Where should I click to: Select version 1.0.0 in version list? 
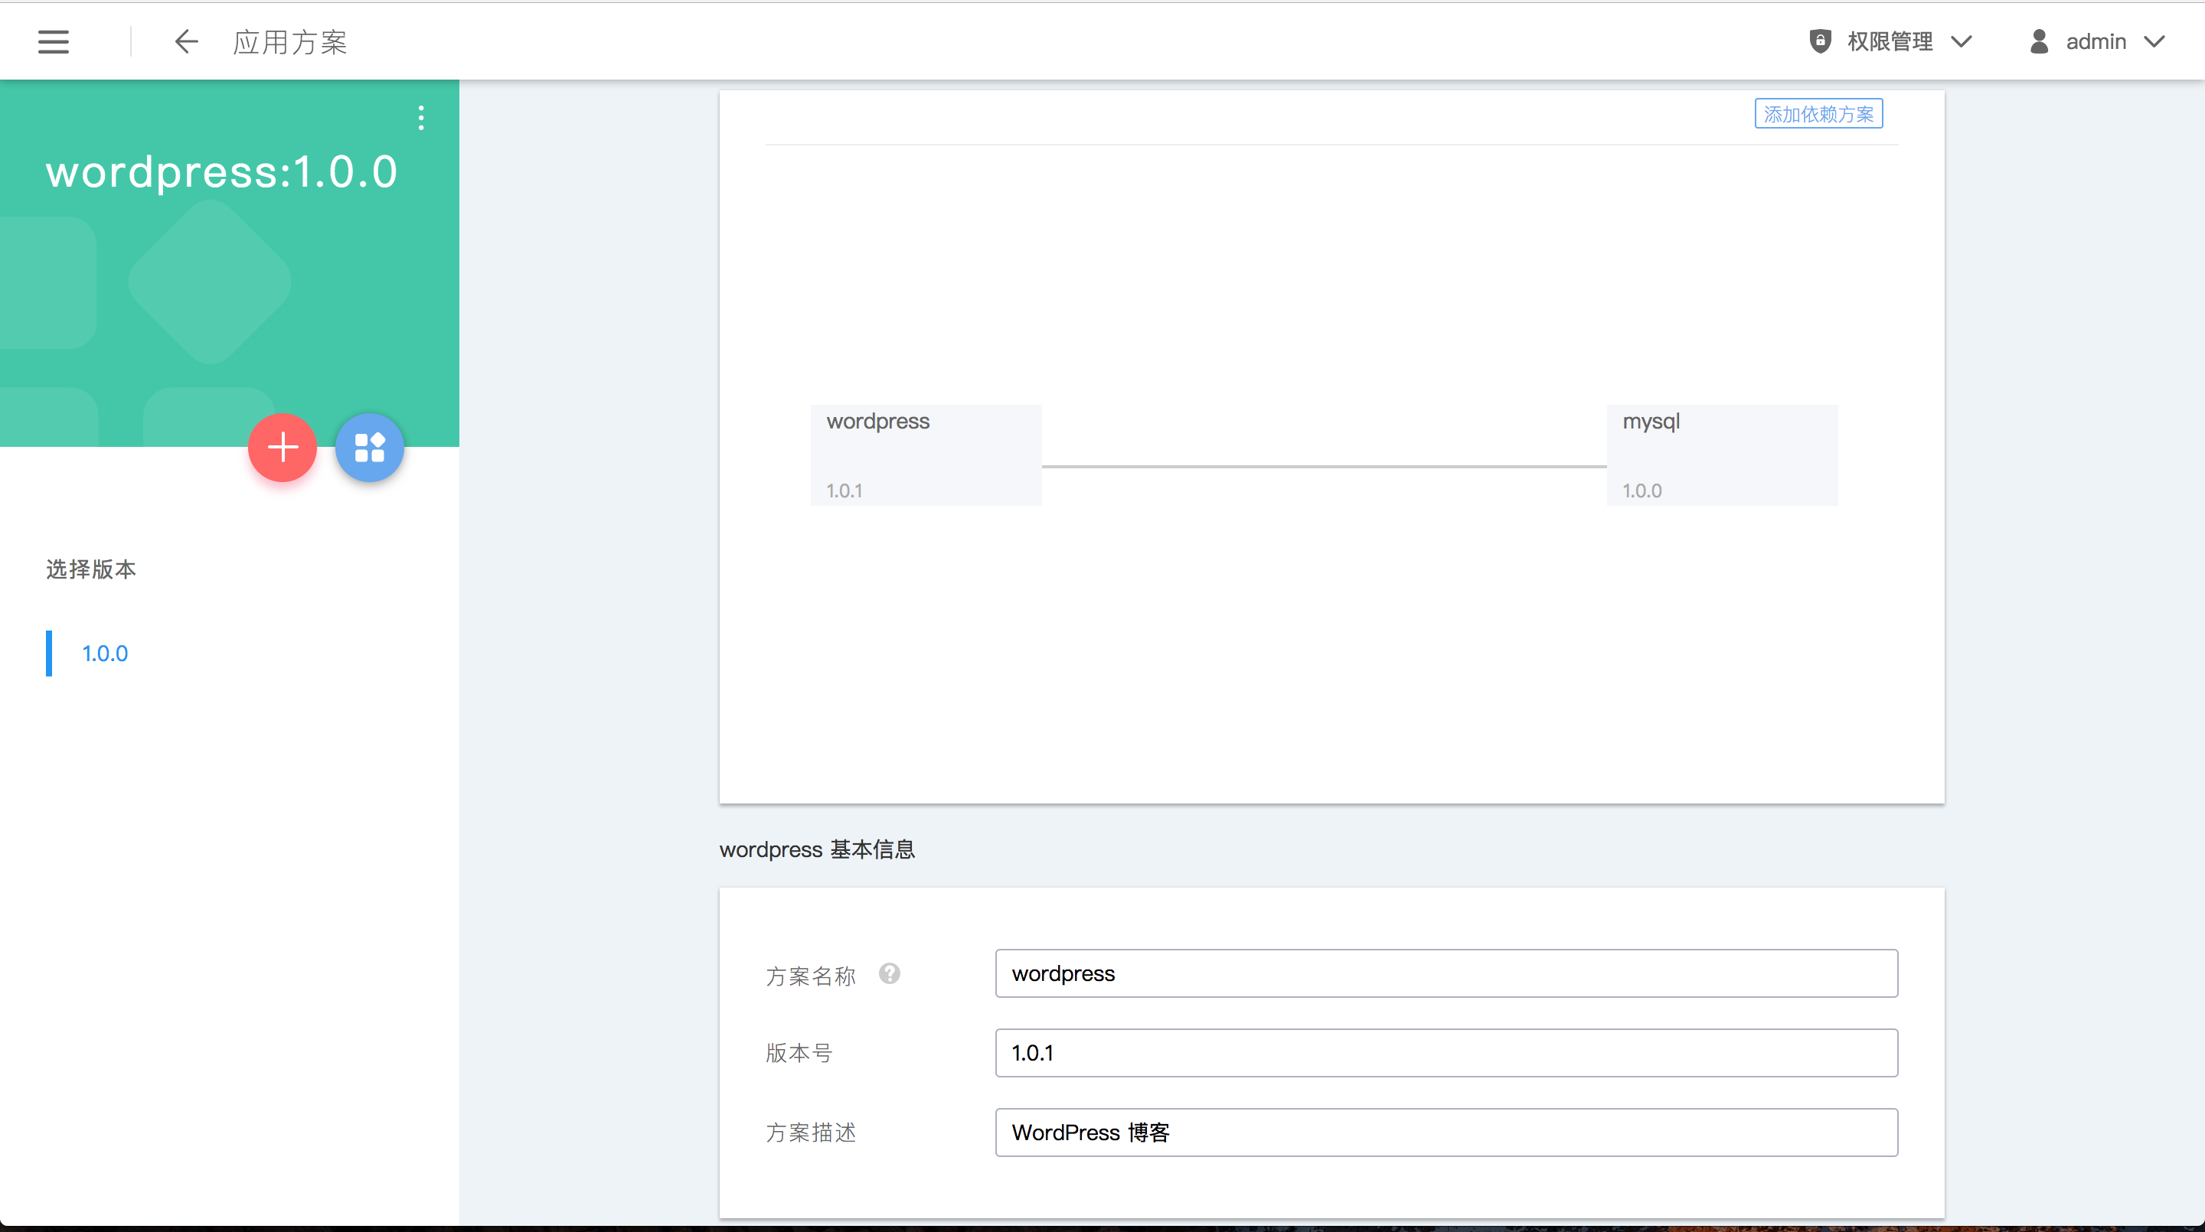click(104, 653)
